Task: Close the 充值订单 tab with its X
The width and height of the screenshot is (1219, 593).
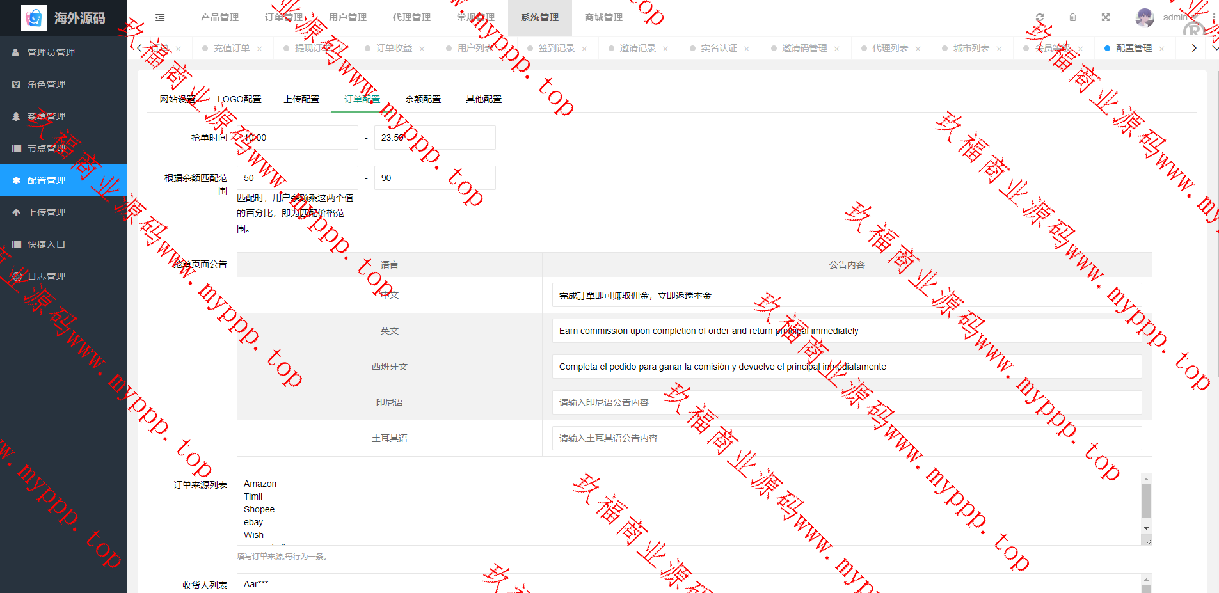Action: pyautogui.click(x=259, y=49)
